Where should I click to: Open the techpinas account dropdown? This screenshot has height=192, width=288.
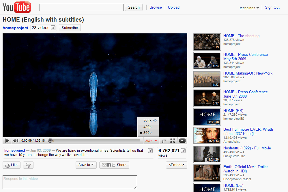249,8
